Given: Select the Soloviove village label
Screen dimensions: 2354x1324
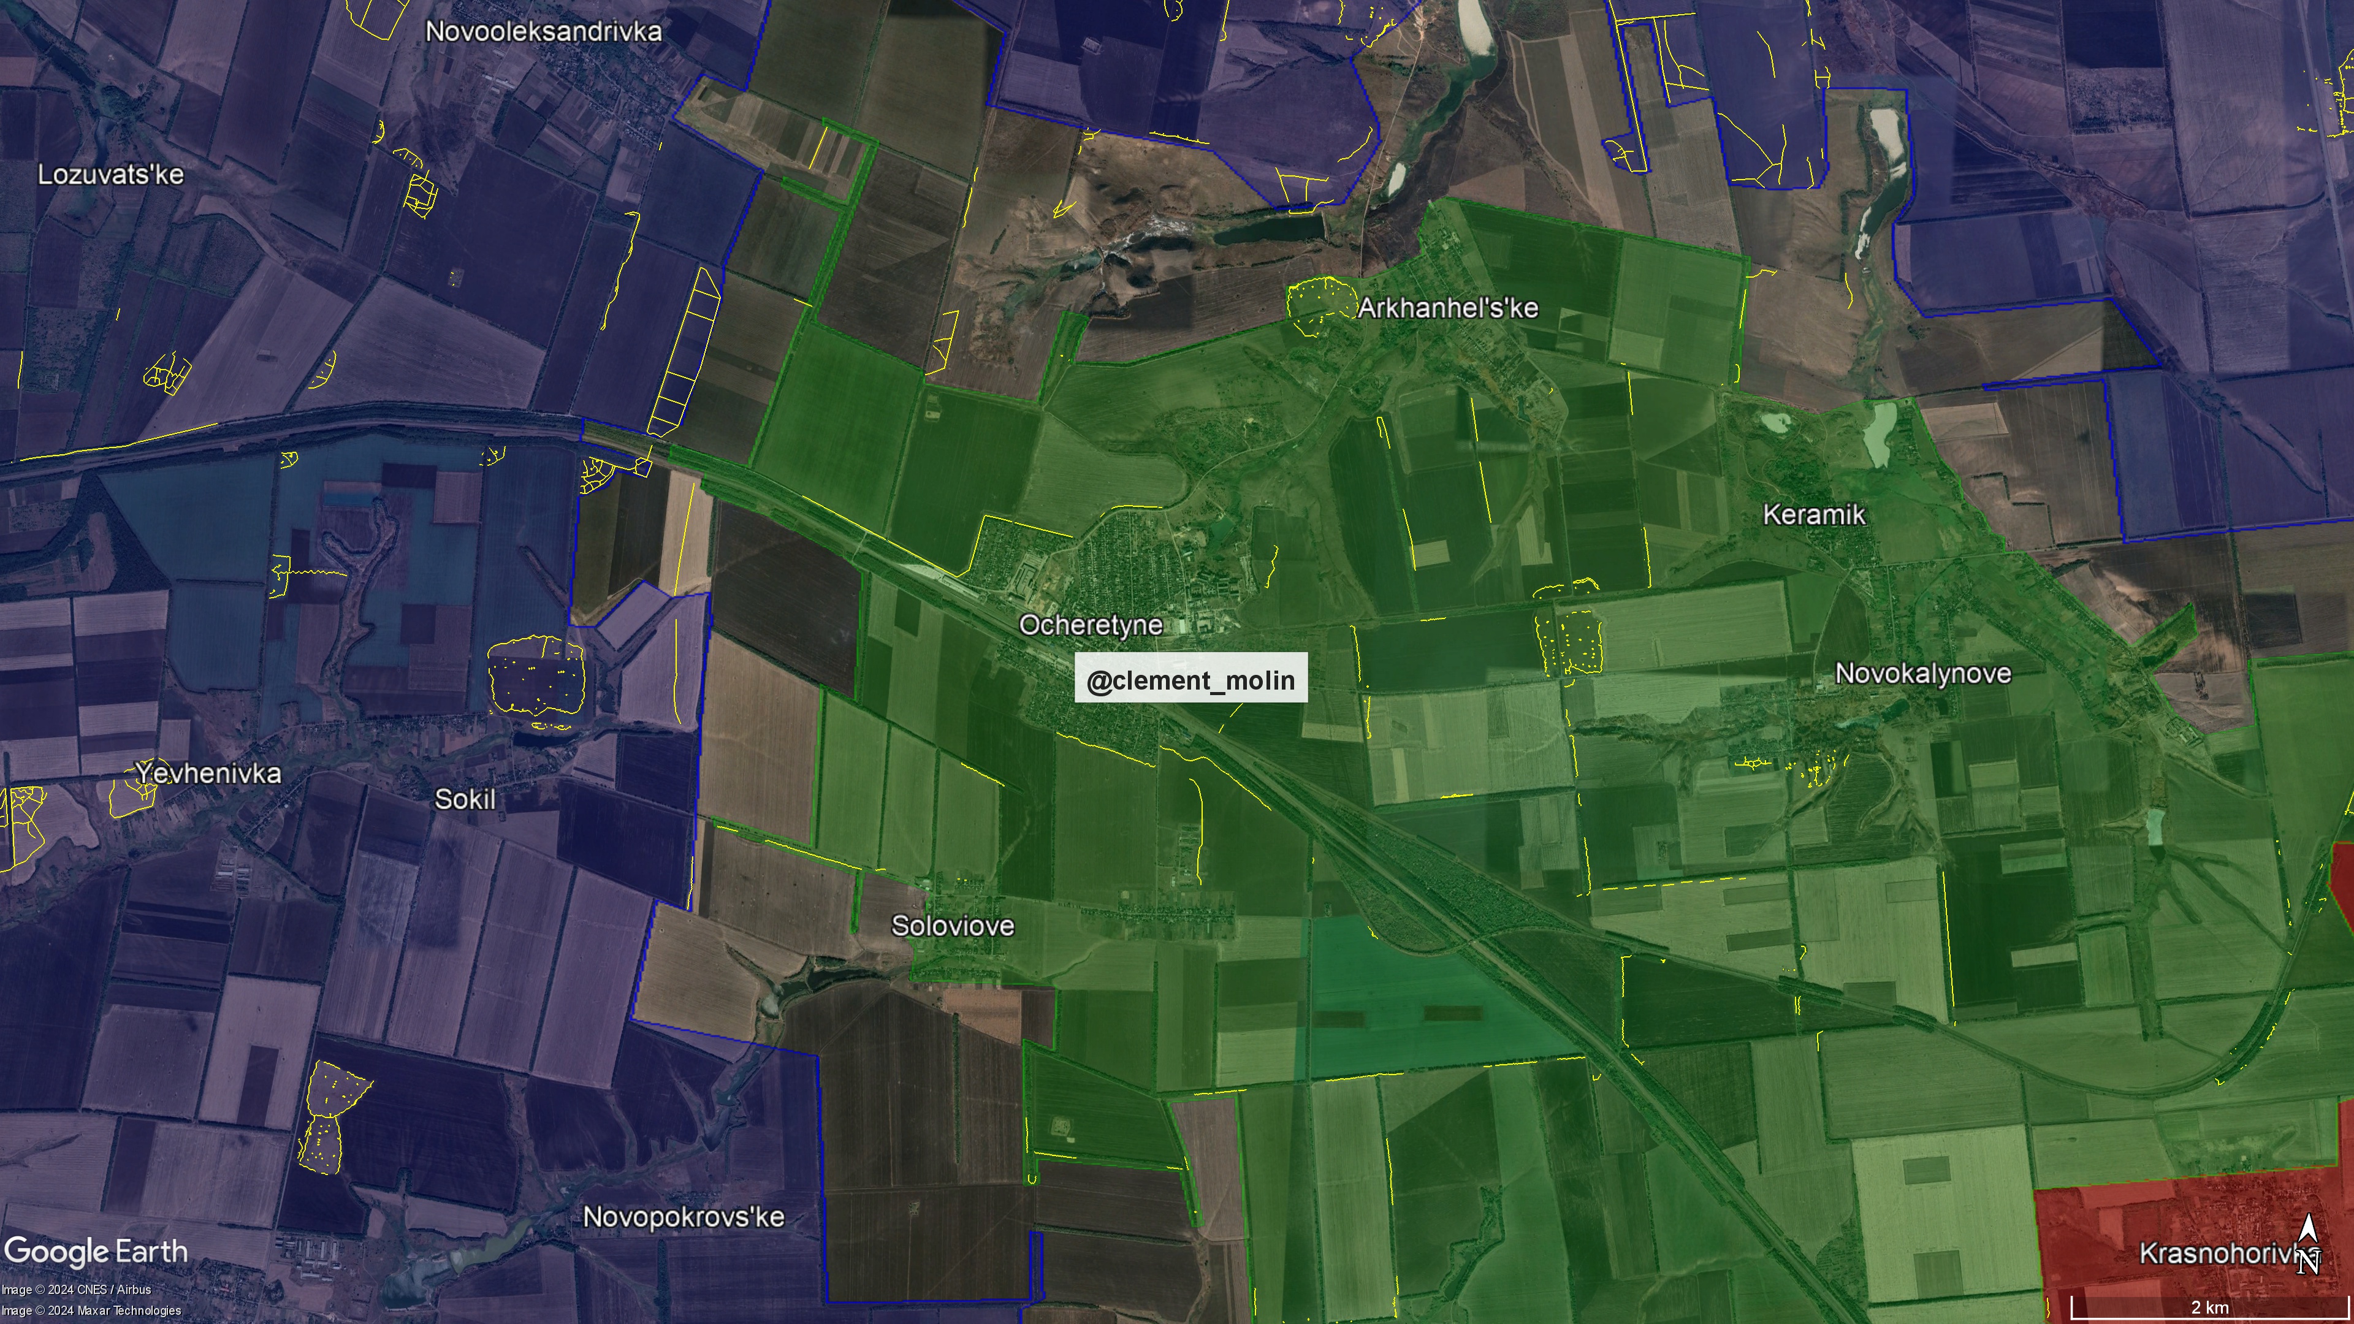Looking at the screenshot, I should [x=952, y=926].
